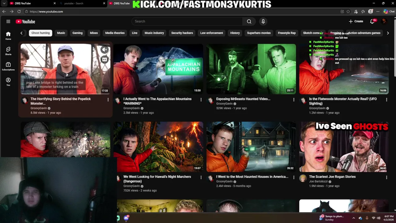The width and height of the screenshot is (396, 223).
Task: Add this page to favorites star
Action: (348, 11)
